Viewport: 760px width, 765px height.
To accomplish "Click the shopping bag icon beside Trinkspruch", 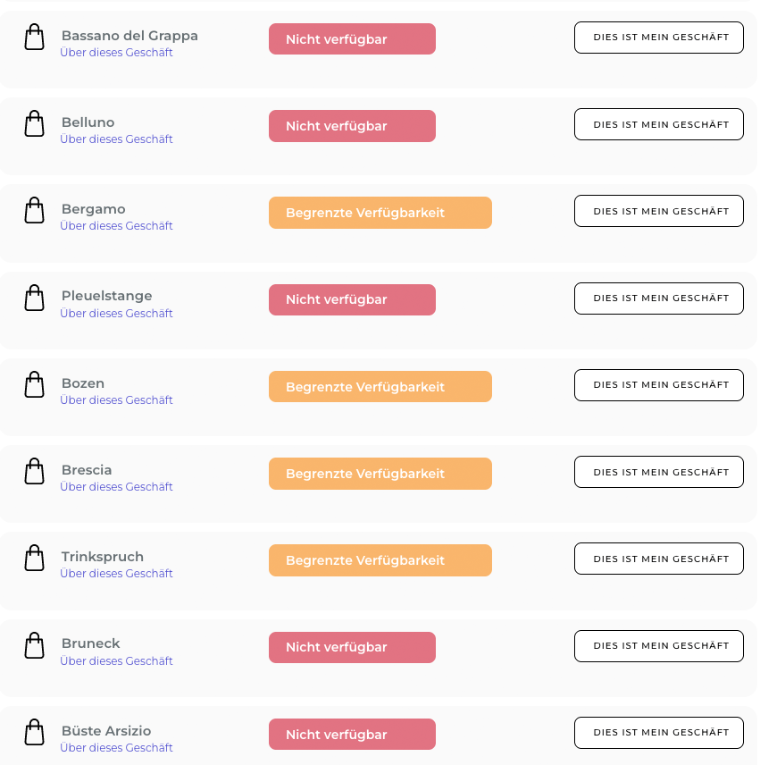I will coord(34,558).
